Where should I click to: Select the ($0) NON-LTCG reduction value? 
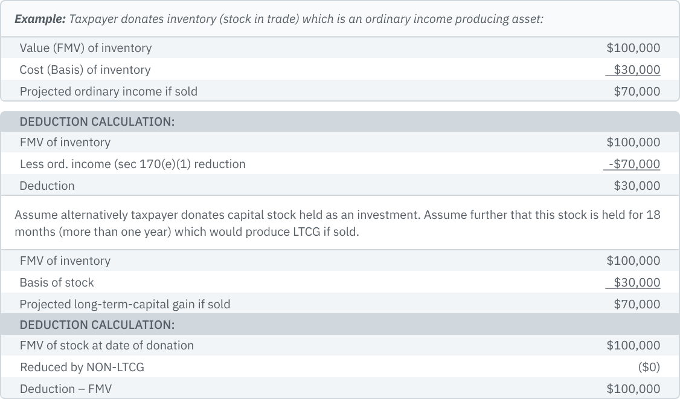pos(649,367)
